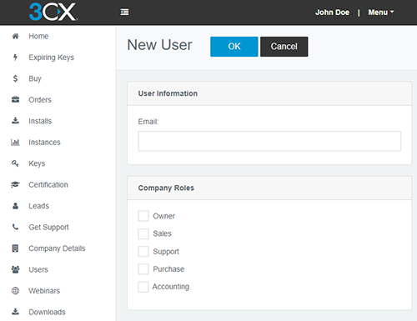The height and width of the screenshot is (321, 417).
Task: Click the Expiring Keys lightning icon
Action: pyautogui.click(x=15, y=58)
